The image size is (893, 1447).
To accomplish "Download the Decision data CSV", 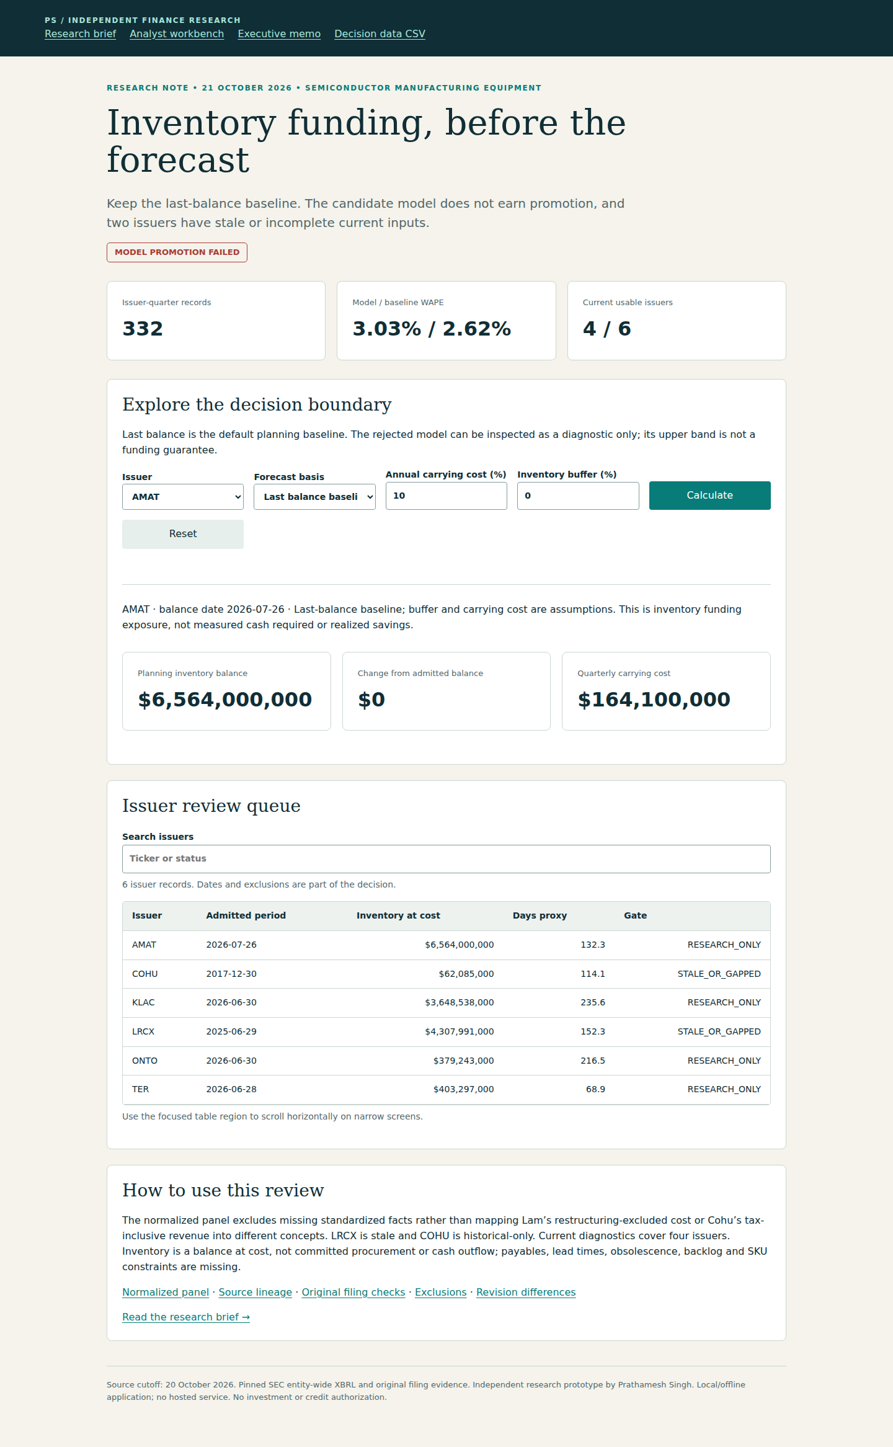I will click(x=380, y=34).
